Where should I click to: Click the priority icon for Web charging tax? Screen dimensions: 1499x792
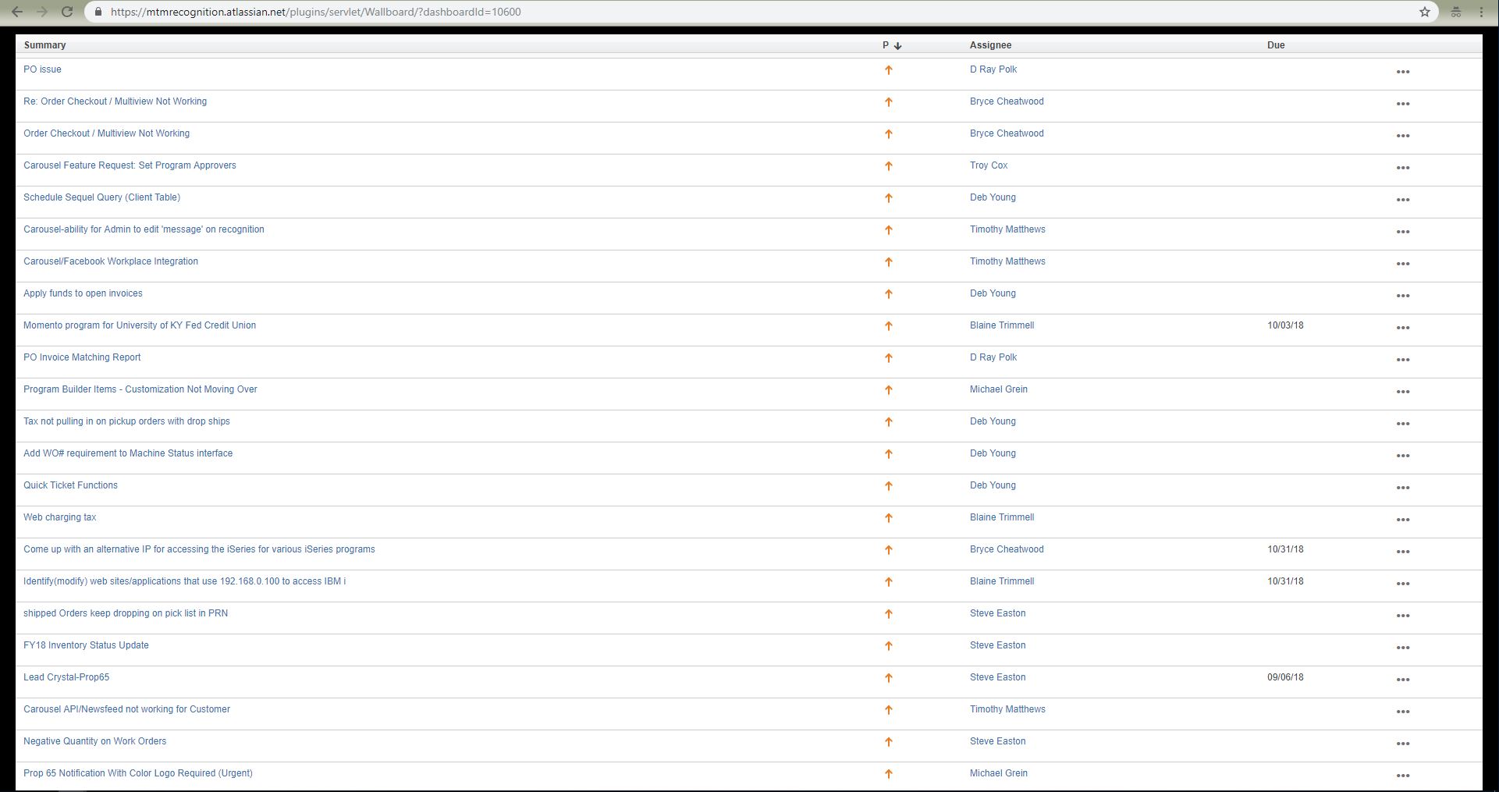click(x=889, y=517)
